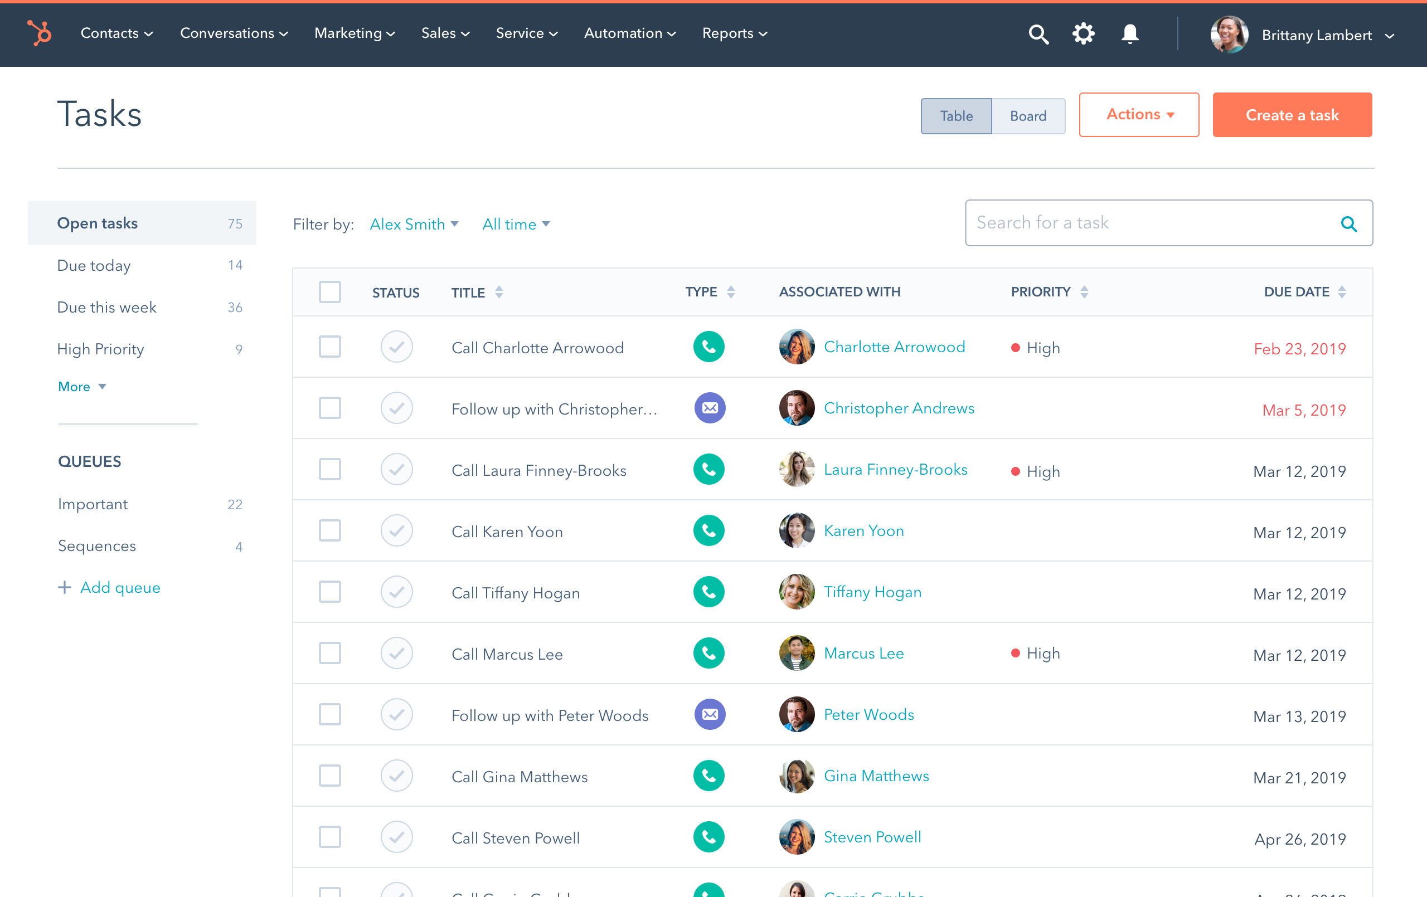Open the Alex Smith owner filter dropdown
Screen dimensions: 1427x897
pyautogui.click(x=414, y=224)
